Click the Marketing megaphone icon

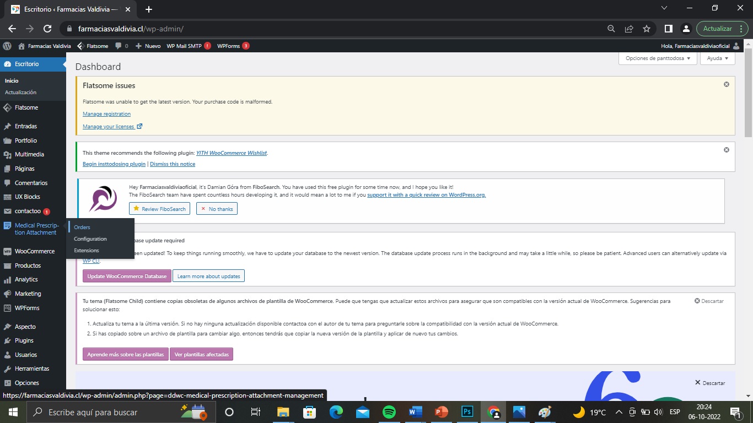[7, 294]
